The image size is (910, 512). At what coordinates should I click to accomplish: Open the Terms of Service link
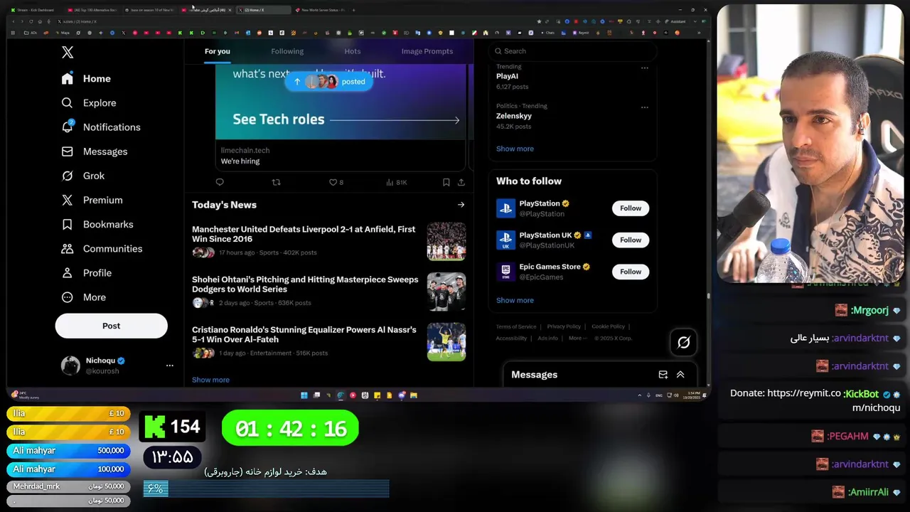coord(516,326)
